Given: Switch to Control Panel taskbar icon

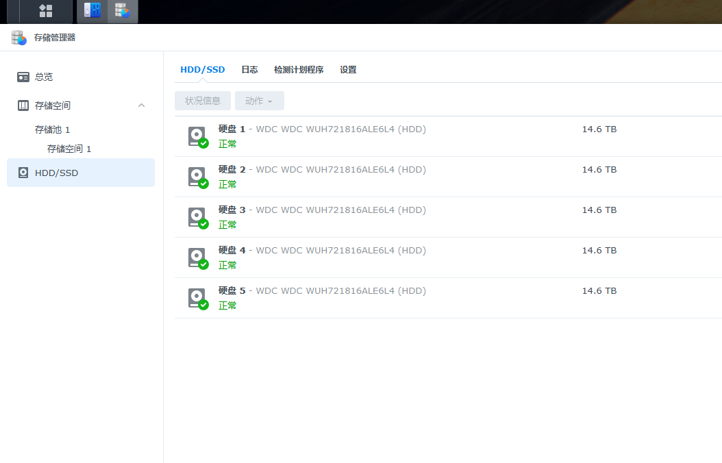Looking at the screenshot, I should point(92,10).
